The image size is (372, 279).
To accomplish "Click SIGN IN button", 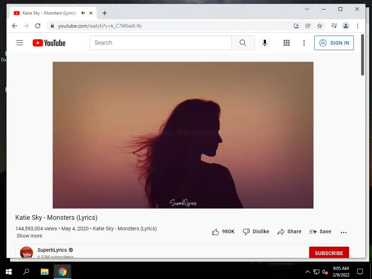I will (x=334, y=43).
